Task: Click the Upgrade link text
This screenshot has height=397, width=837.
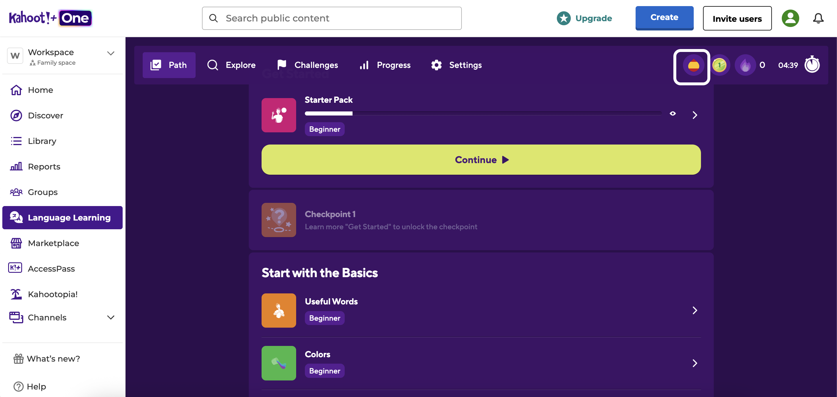Action: 594,18
